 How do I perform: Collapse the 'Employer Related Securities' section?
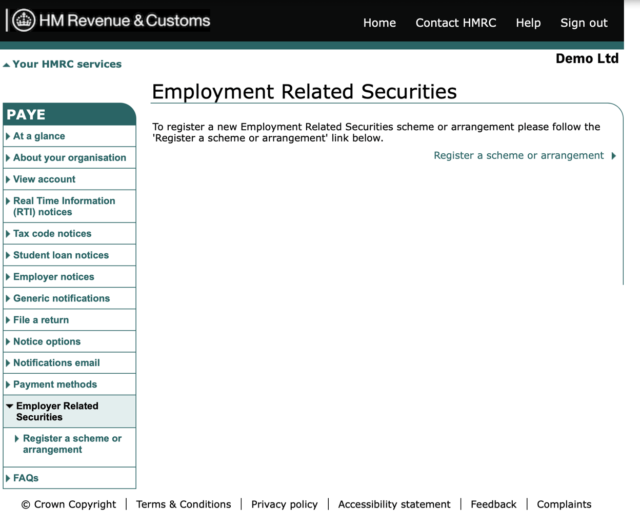(x=10, y=405)
